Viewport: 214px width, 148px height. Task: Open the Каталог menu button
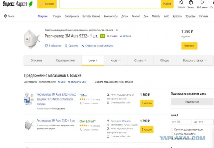(47, 4)
